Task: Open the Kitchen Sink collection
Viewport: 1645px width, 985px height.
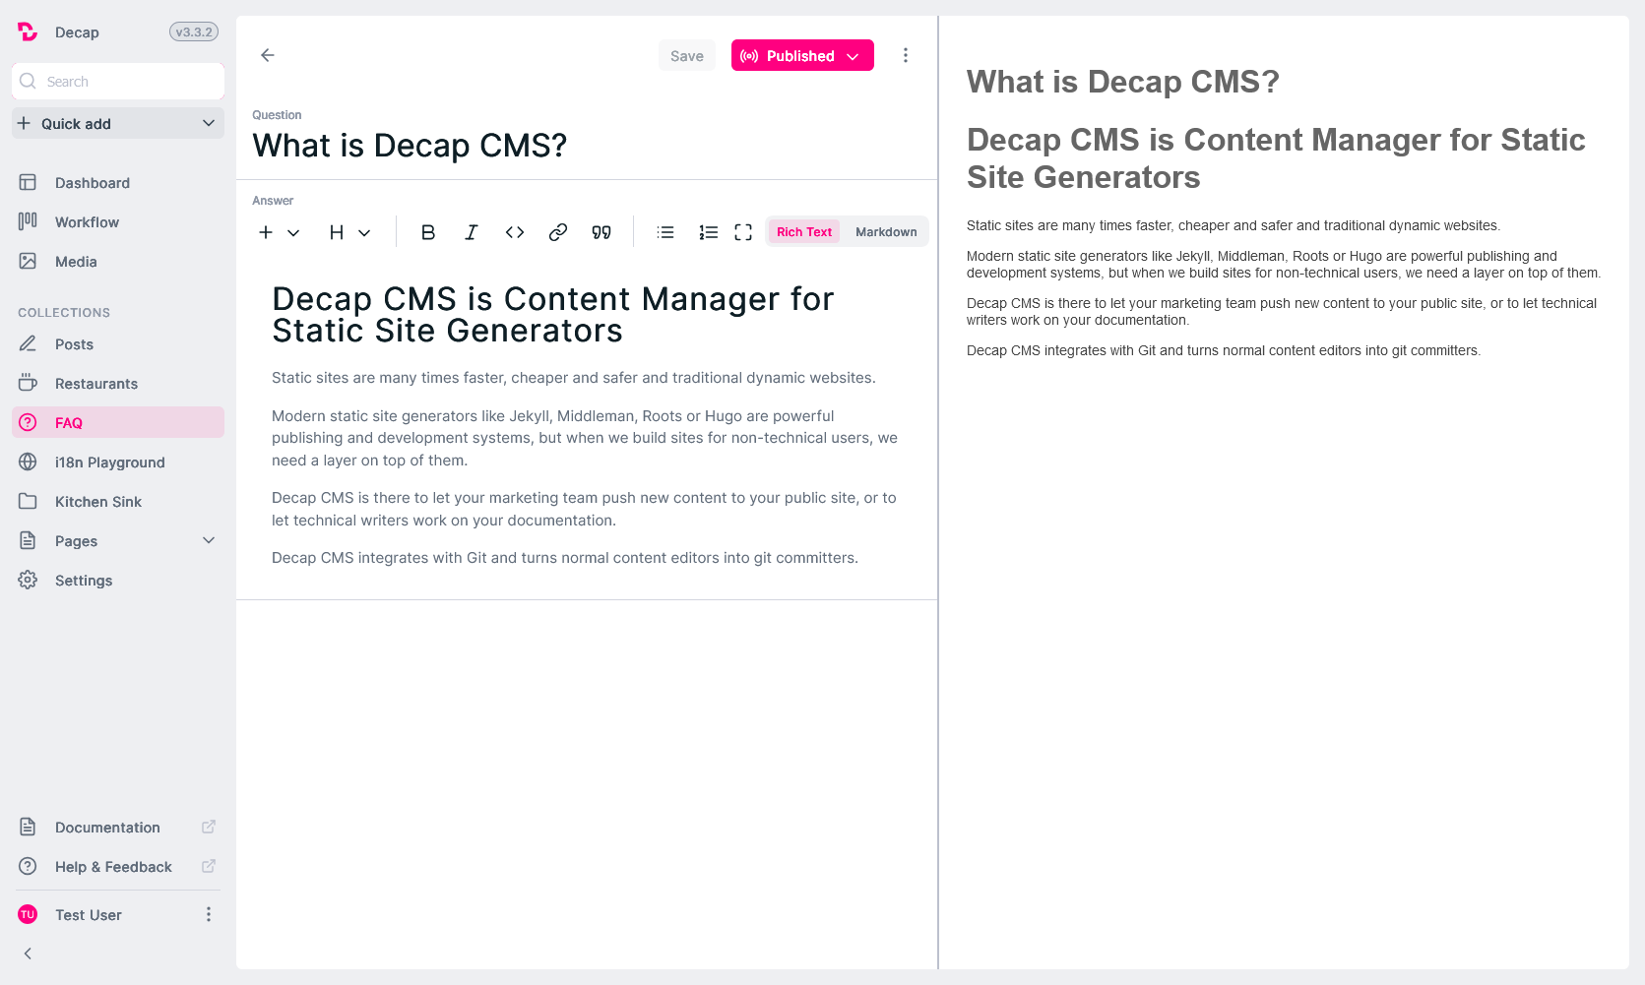Action: (x=118, y=502)
